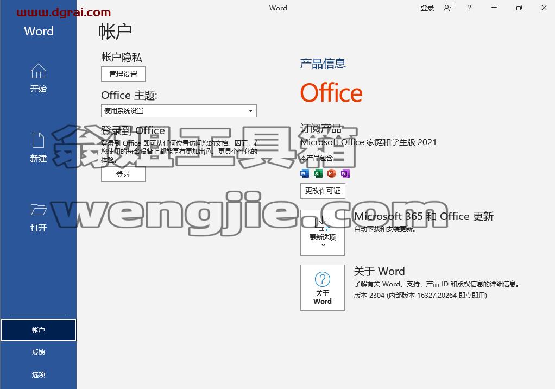
Task: Click the 产品信息 heading
Action: (323, 64)
